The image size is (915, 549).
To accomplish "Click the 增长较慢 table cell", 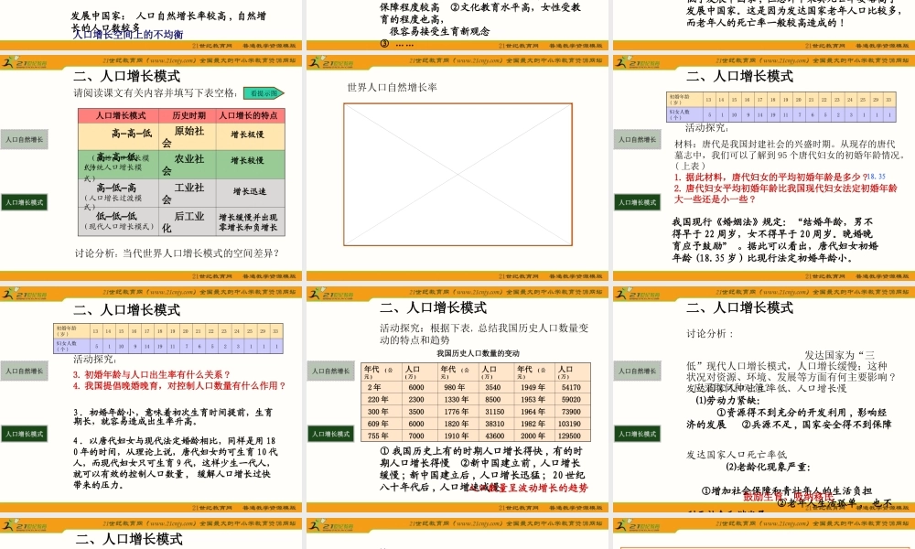I will pos(251,165).
